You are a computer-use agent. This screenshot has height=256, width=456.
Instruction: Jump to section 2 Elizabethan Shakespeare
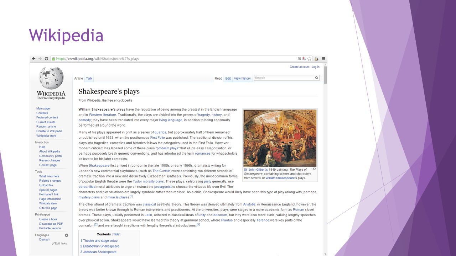point(100,246)
